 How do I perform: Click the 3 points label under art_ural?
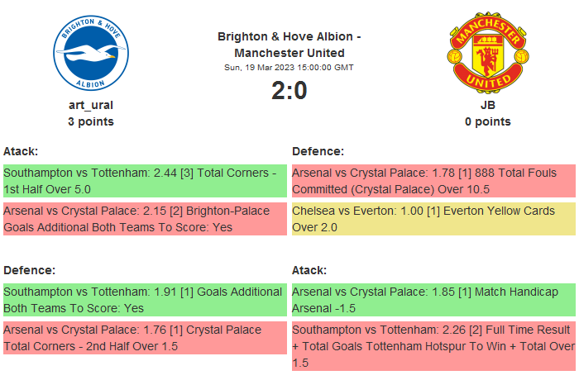[x=91, y=121]
